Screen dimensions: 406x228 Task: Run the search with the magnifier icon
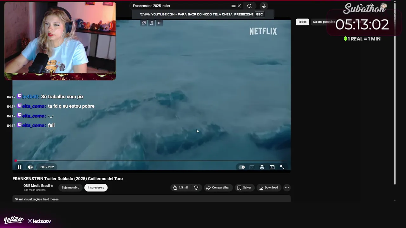coord(250,6)
